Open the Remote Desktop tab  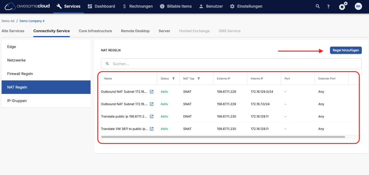[135, 31]
